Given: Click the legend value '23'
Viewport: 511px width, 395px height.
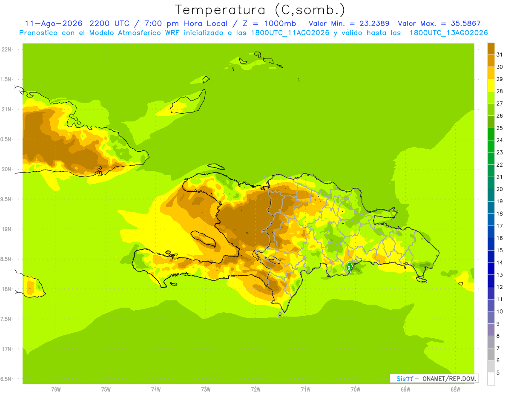Looking at the screenshot, I should pyautogui.click(x=500, y=153).
